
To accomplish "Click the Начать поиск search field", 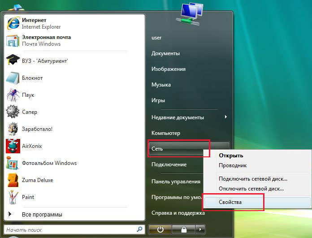I will 74,229.
